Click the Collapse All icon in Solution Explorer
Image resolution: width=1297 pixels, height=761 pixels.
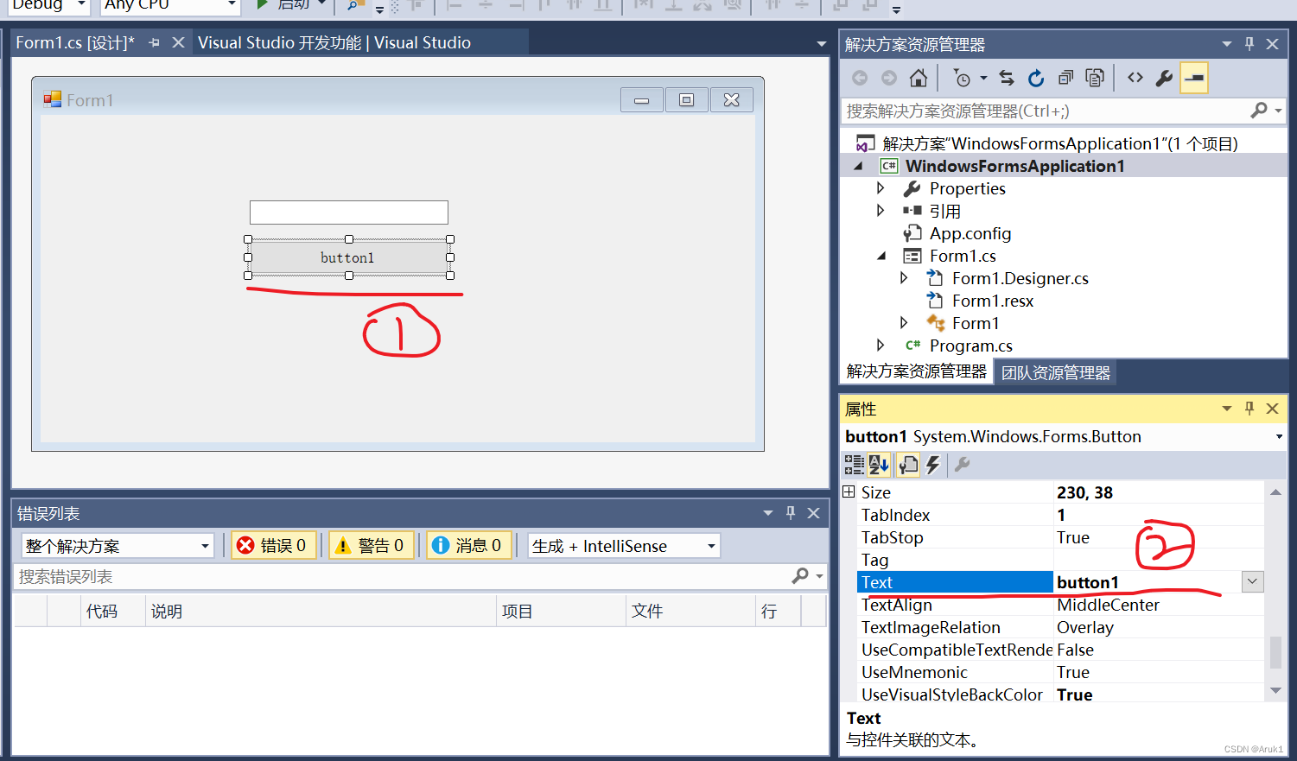click(x=1065, y=77)
